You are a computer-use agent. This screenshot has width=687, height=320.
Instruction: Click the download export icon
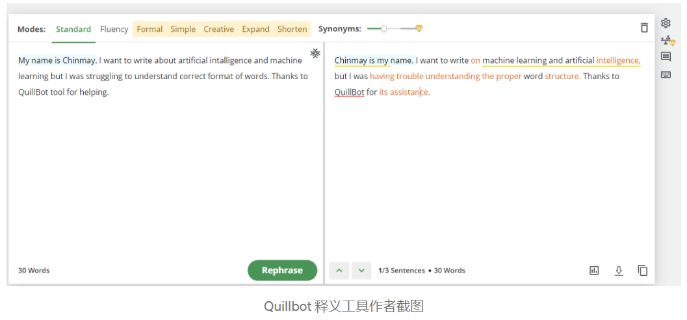(619, 271)
